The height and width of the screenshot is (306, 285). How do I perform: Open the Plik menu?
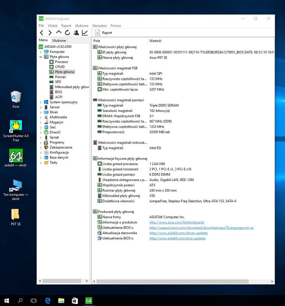41,26
